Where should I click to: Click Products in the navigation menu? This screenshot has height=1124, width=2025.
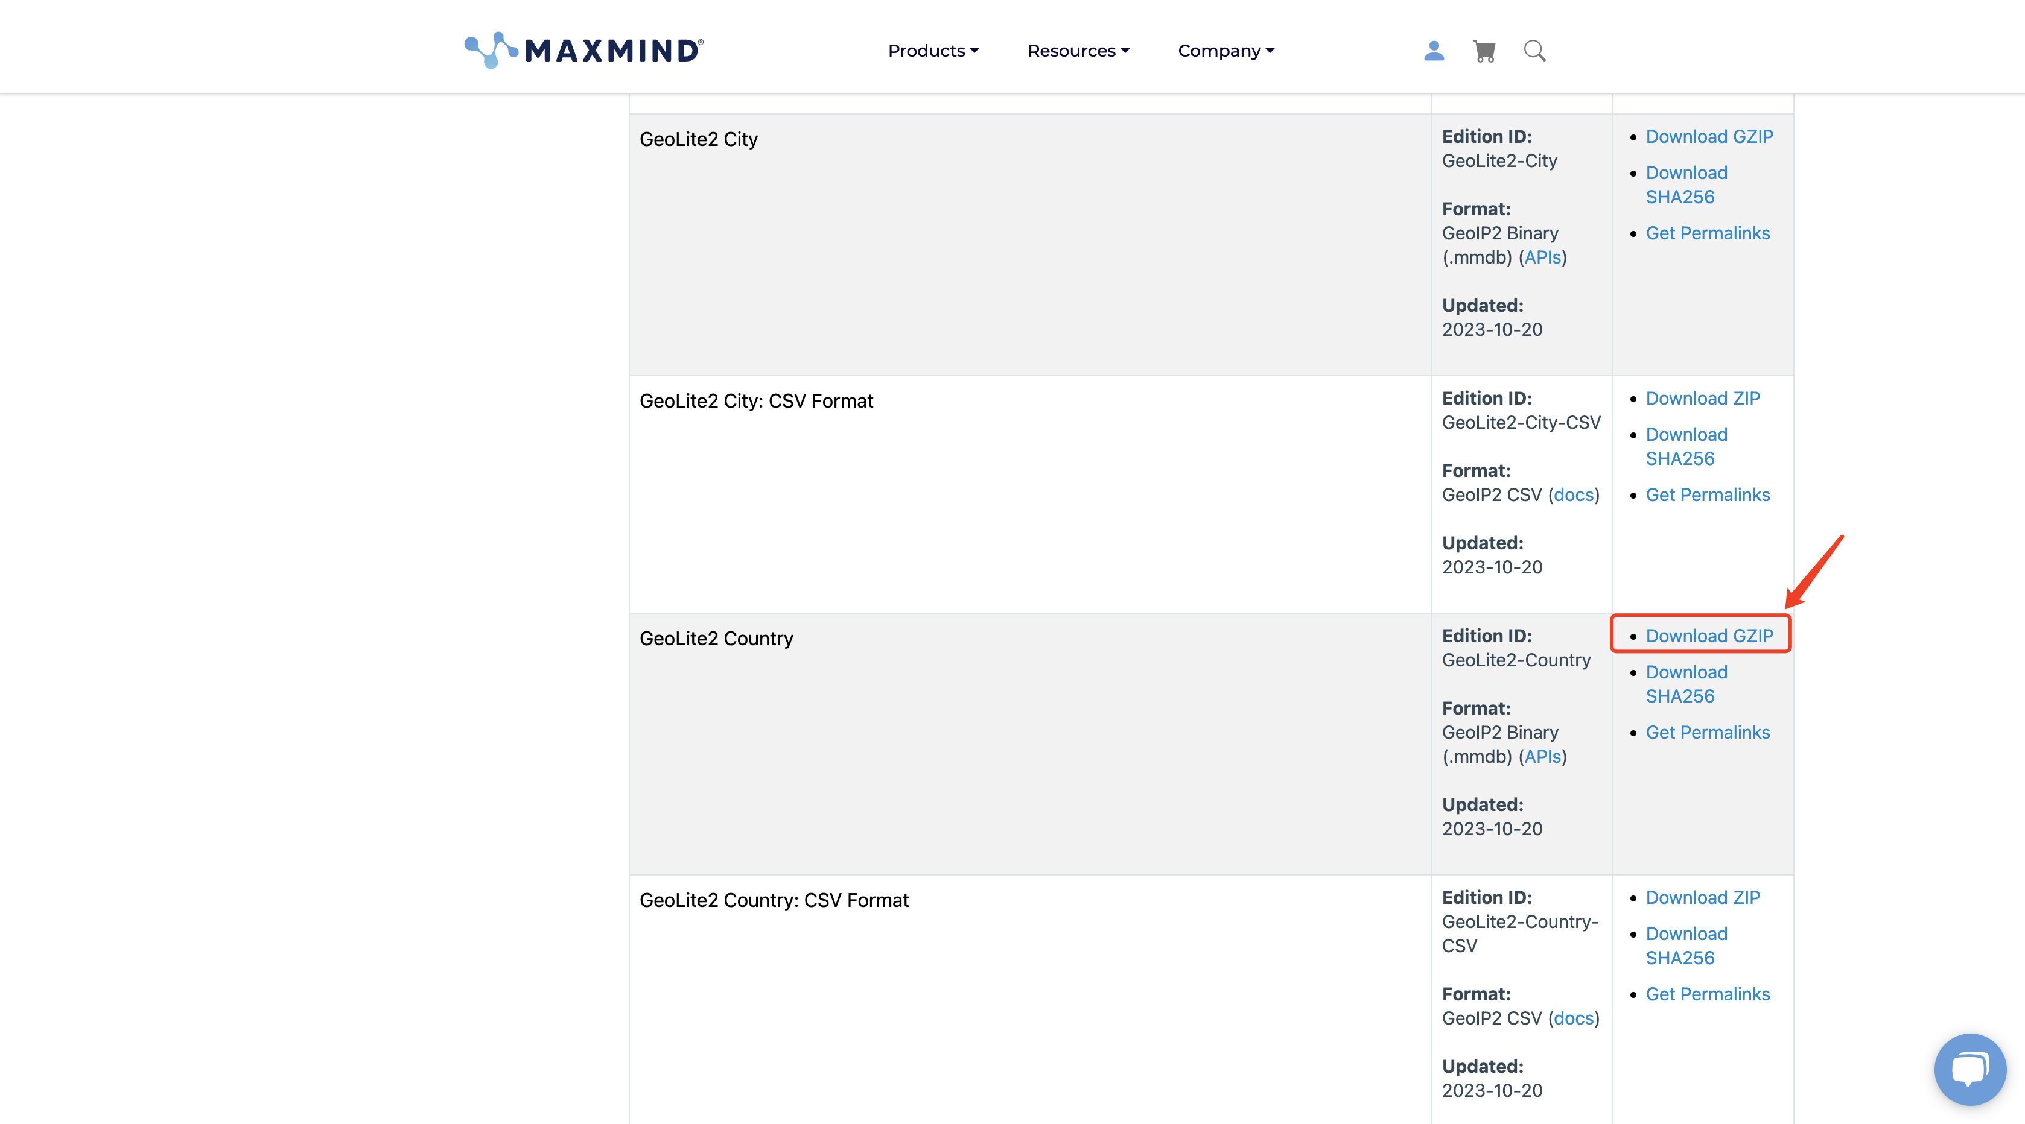[932, 50]
